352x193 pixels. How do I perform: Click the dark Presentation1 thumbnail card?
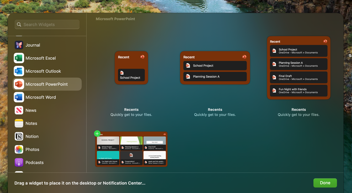tap(131, 158)
